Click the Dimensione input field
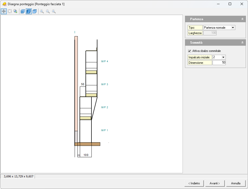 coord(219,63)
